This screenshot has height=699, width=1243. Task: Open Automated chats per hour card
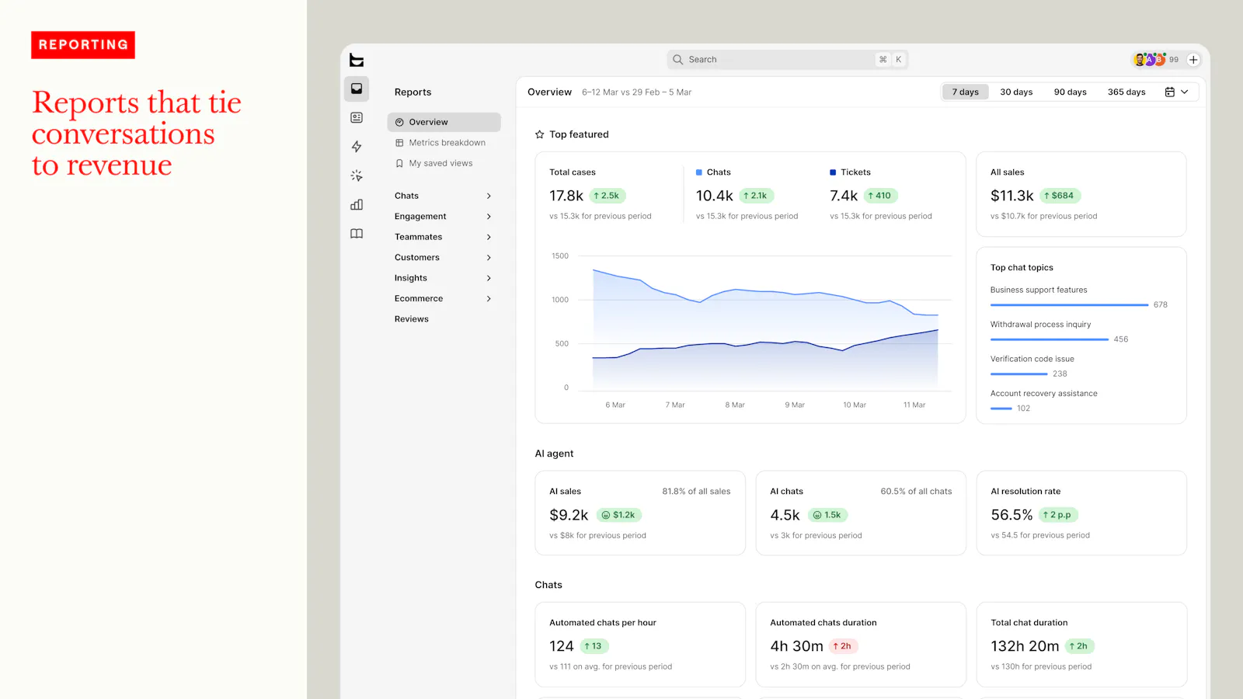[x=640, y=645]
